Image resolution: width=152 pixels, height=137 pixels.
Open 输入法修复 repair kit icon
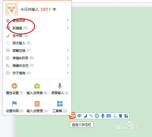(x=37, y=86)
